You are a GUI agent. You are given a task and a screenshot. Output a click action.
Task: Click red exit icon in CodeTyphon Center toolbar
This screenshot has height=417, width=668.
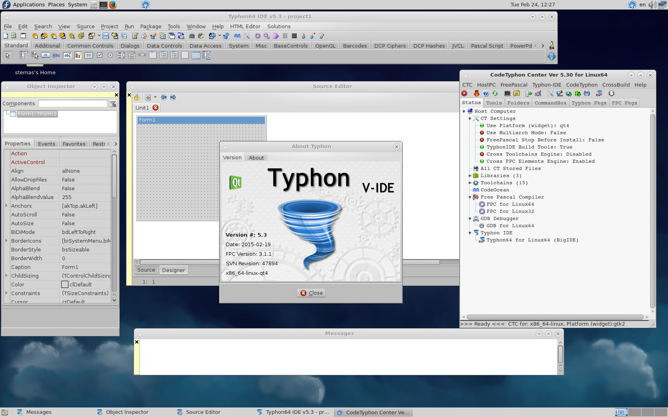click(464, 93)
